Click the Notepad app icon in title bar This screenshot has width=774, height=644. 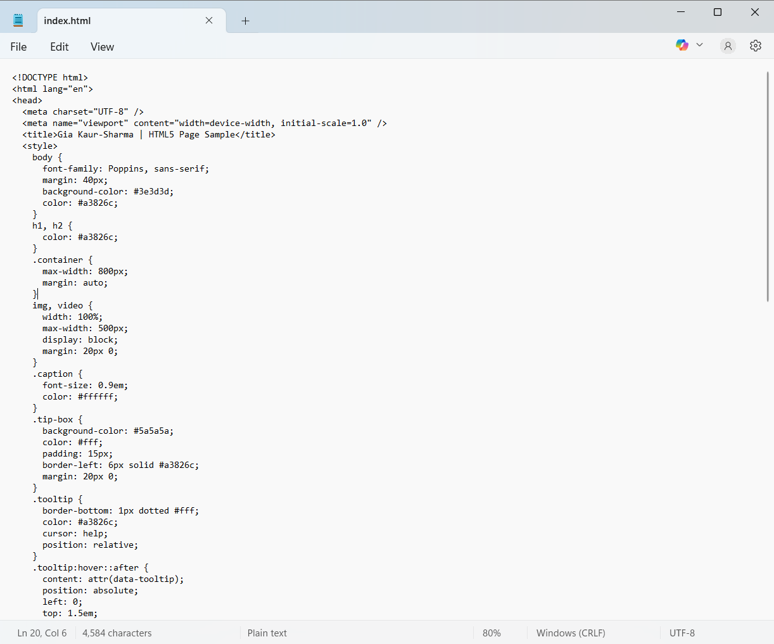18,20
